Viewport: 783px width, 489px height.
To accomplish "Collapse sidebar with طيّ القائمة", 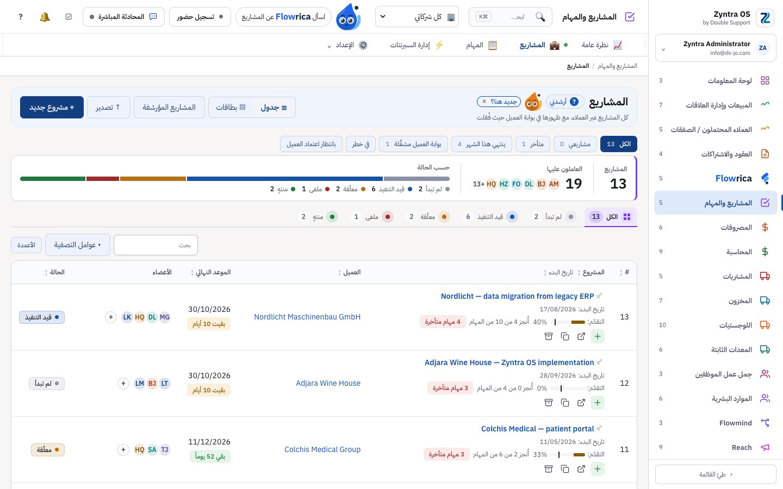I will [716, 474].
